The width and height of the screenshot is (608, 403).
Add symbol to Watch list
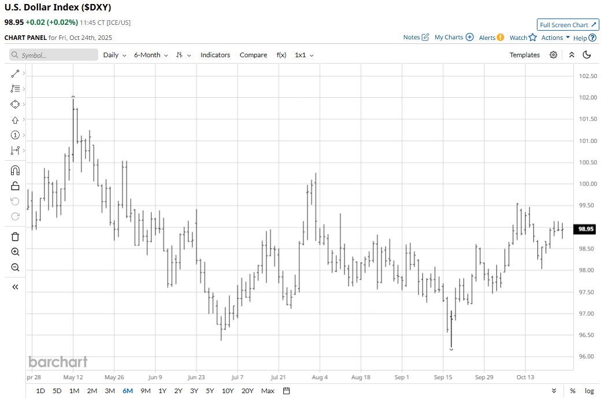click(523, 37)
